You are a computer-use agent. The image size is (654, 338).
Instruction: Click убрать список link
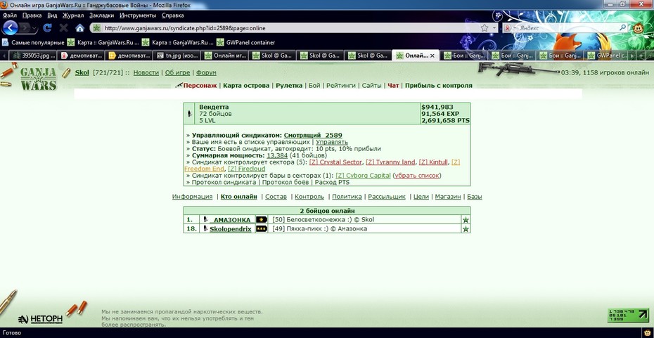(x=417, y=176)
